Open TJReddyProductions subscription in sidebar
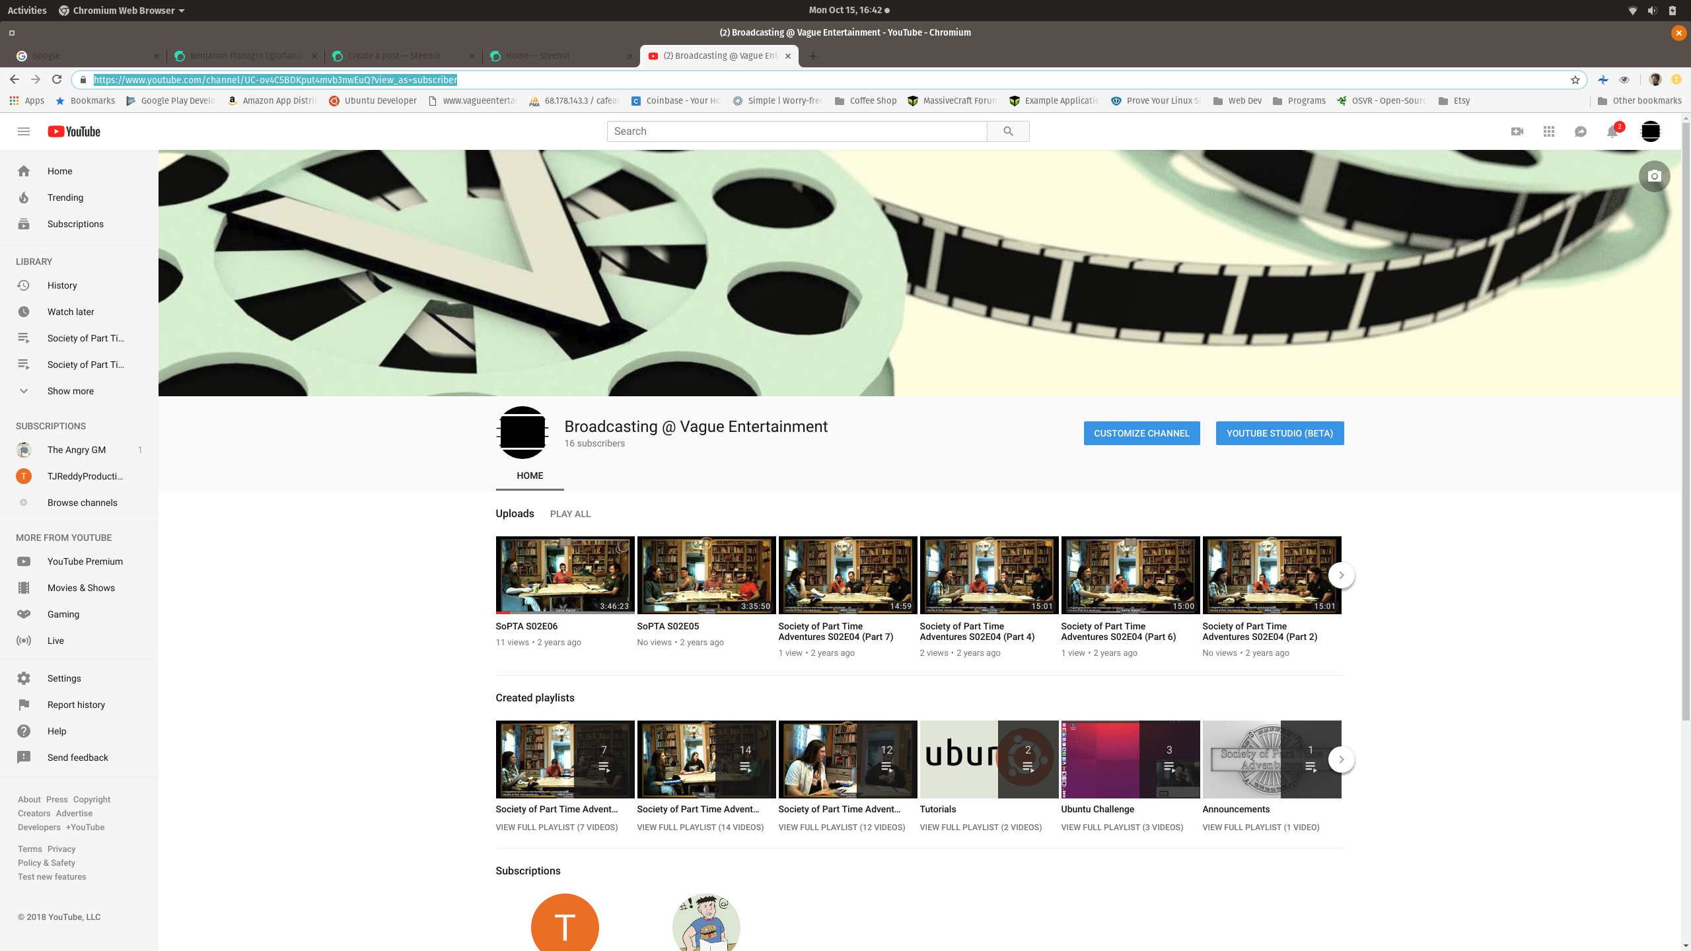Screen dimensions: 1691x951 coord(79,476)
